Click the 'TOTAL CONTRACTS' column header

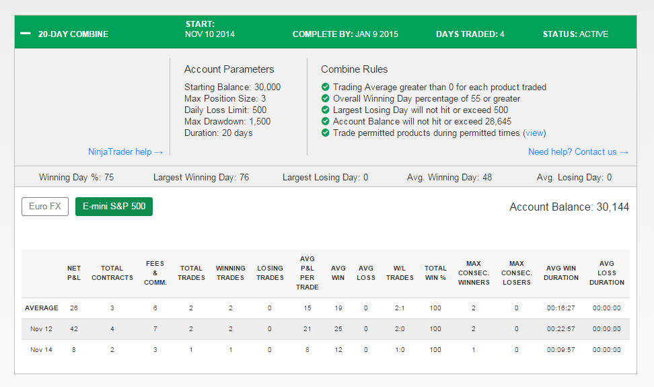pyautogui.click(x=112, y=273)
